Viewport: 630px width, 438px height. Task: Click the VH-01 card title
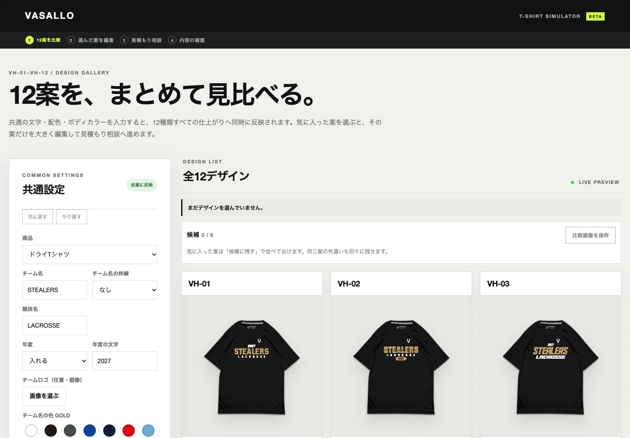coord(199,284)
